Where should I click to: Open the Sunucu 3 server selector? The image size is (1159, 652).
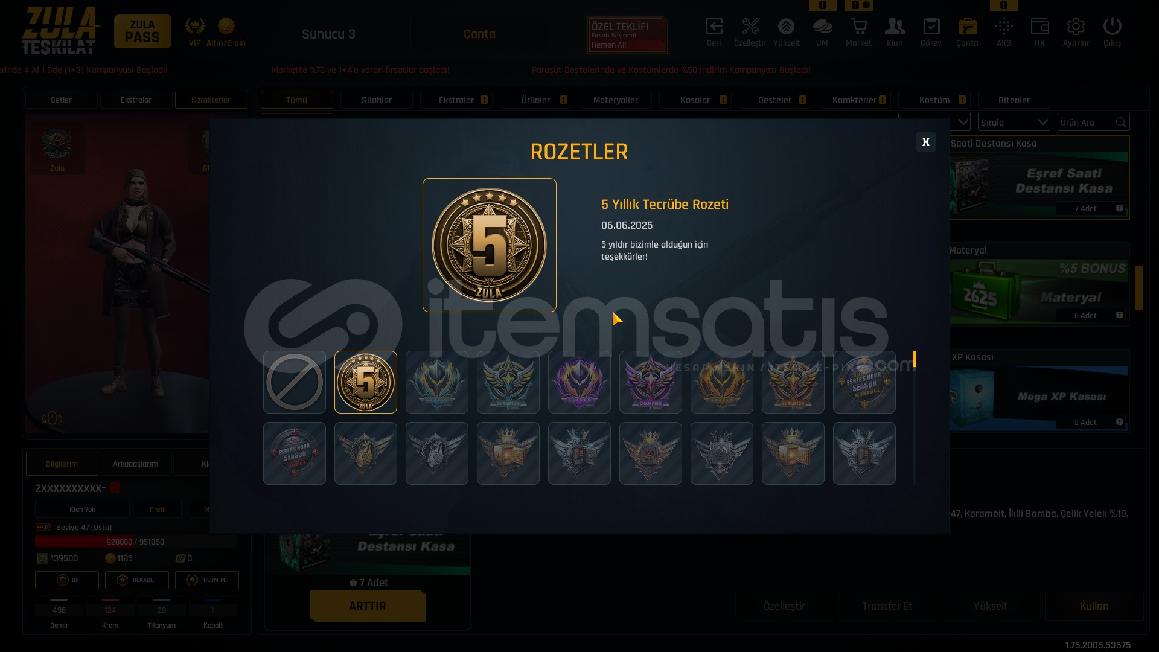[x=329, y=34]
